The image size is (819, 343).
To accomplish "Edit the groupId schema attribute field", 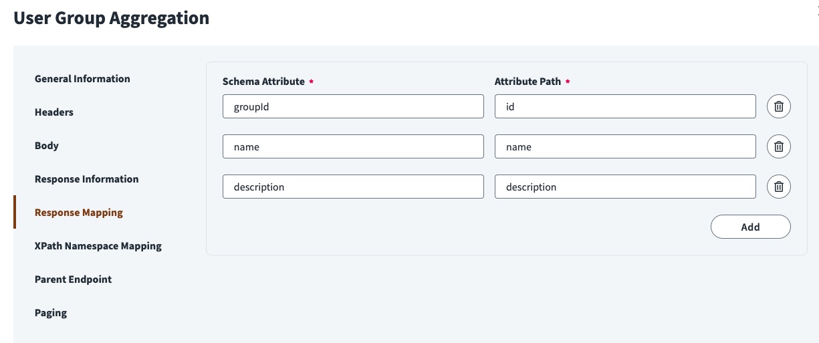I will [x=353, y=106].
